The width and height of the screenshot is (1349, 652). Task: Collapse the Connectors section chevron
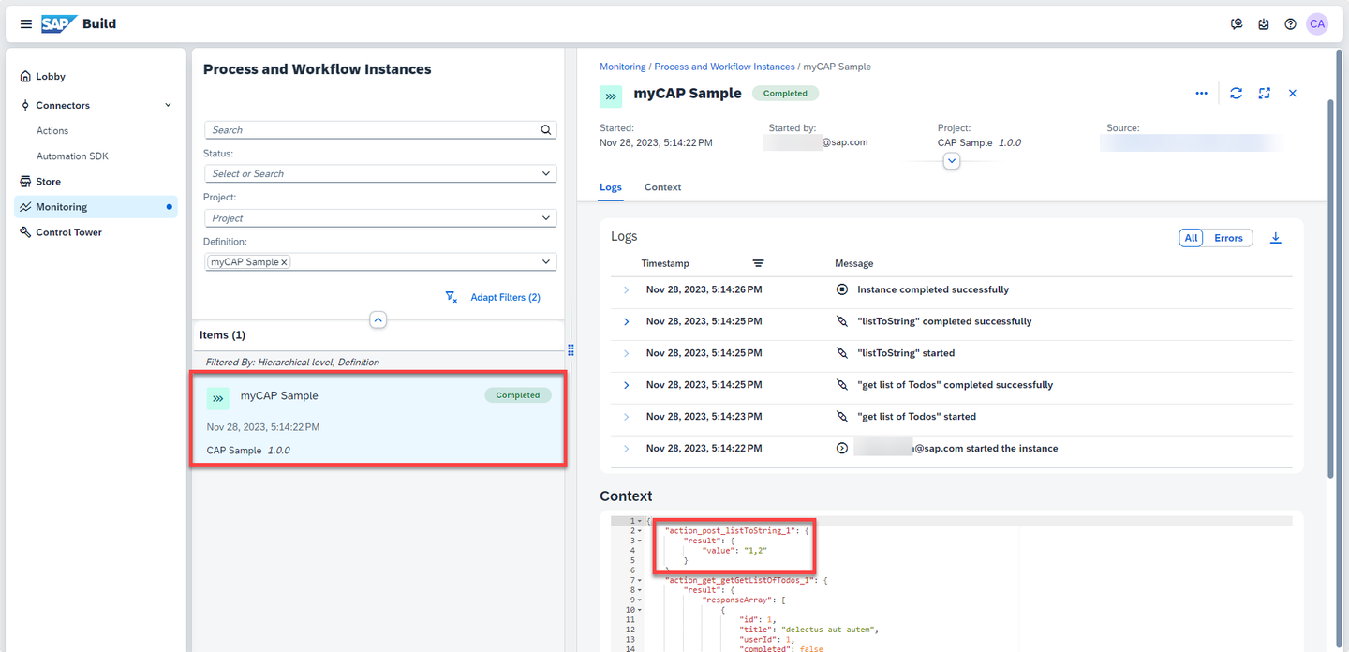[169, 105]
